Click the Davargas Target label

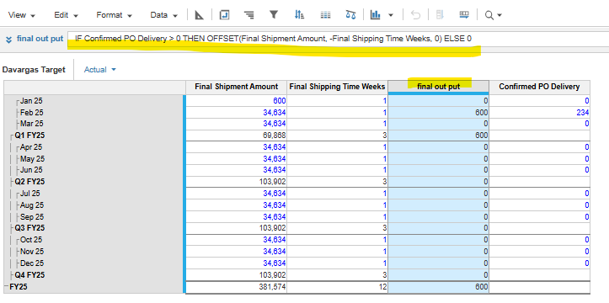34,70
